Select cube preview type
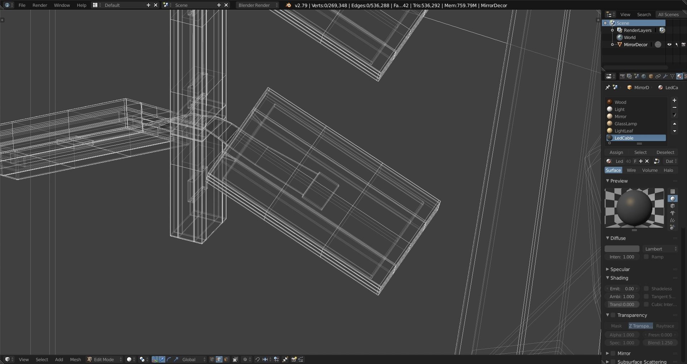This screenshot has width=687, height=364. (673, 206)
